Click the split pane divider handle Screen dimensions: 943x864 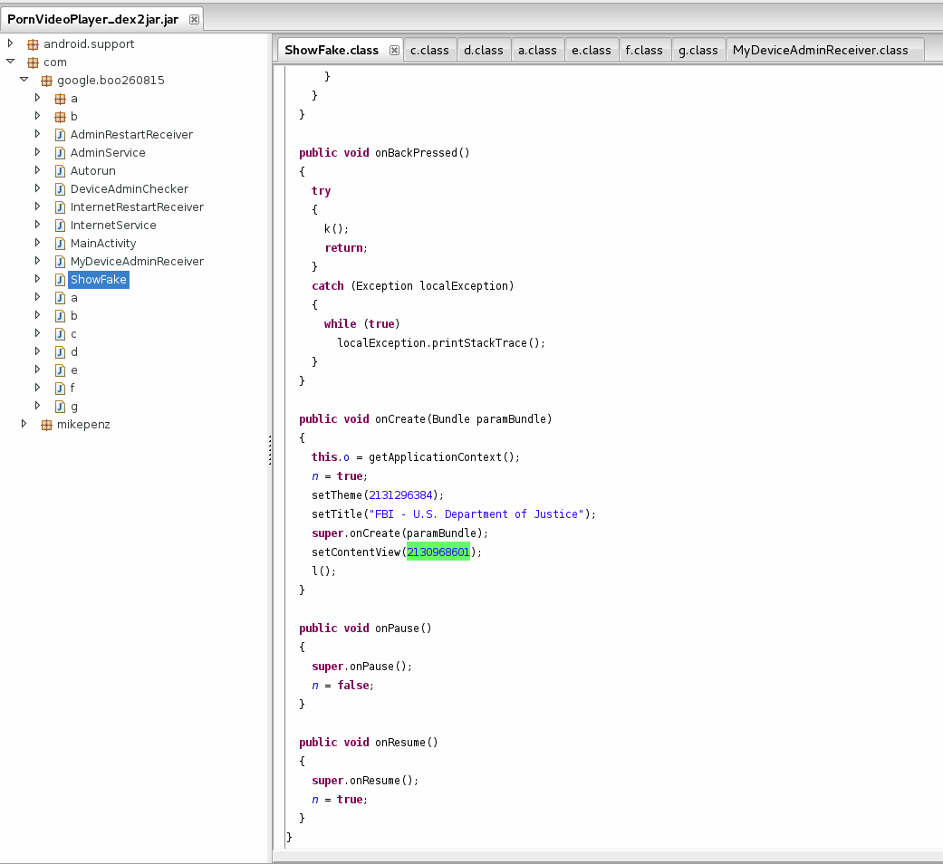(x=270, y=450)
